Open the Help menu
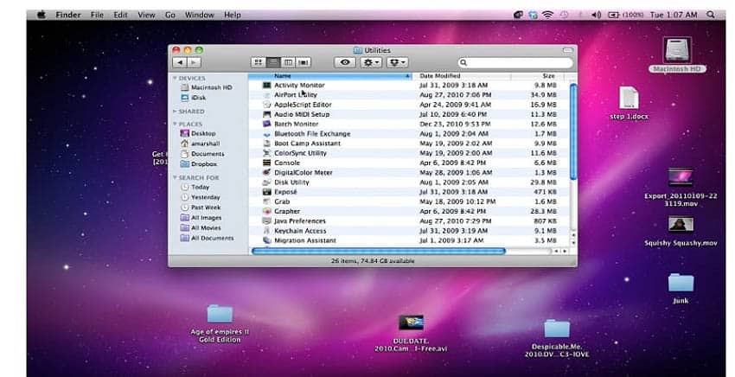735x377 pixels. (x=232, y=15)
